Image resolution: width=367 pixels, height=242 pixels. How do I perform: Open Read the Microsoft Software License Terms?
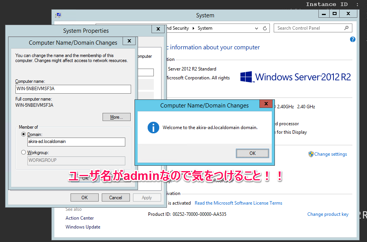[238, 203]
